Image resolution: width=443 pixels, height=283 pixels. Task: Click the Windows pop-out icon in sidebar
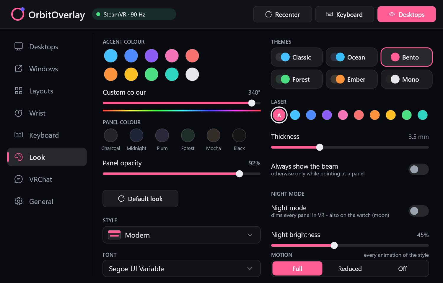19,69
